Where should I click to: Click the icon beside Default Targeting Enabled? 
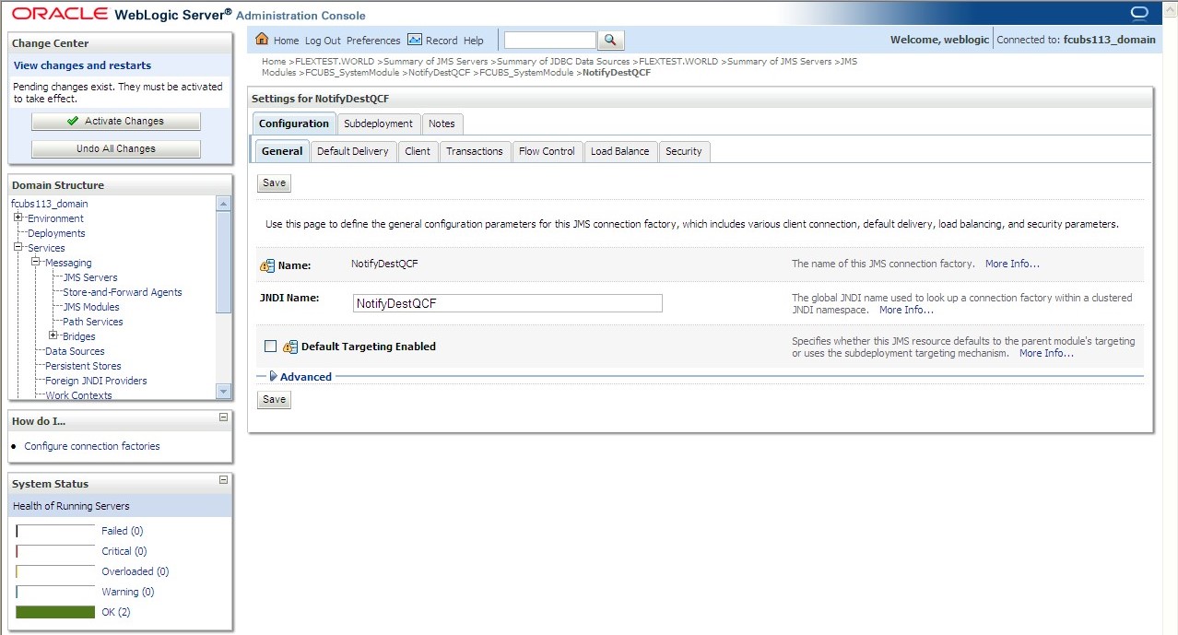(290, 347)
